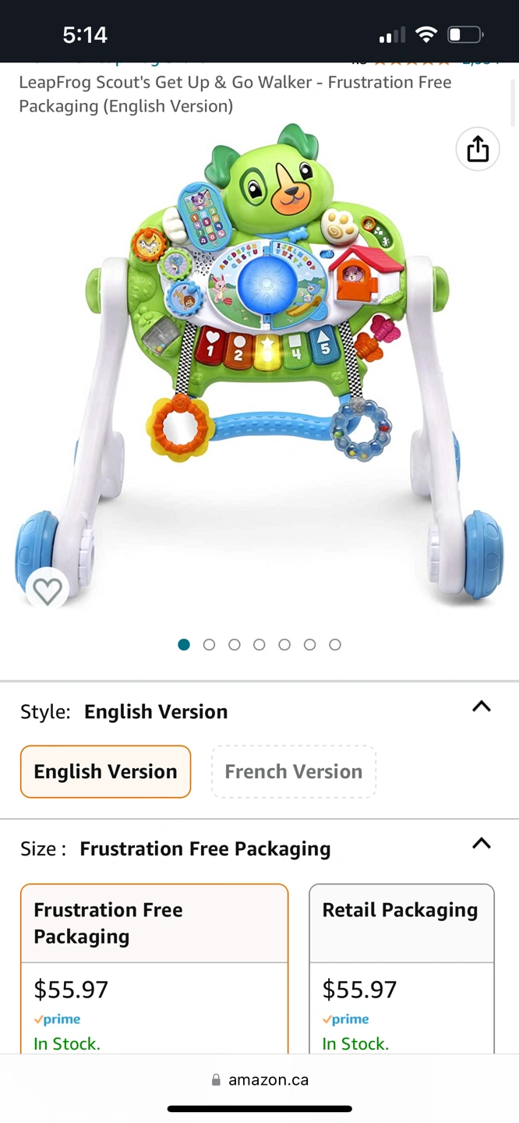Choose Retail Packaging size option

pos(401,969)
